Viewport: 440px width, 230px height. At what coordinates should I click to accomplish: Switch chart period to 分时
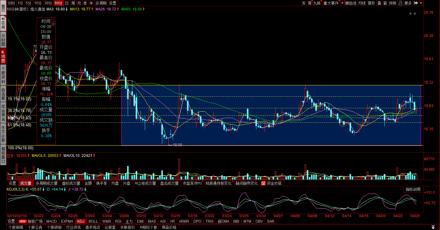click(11, 3)
